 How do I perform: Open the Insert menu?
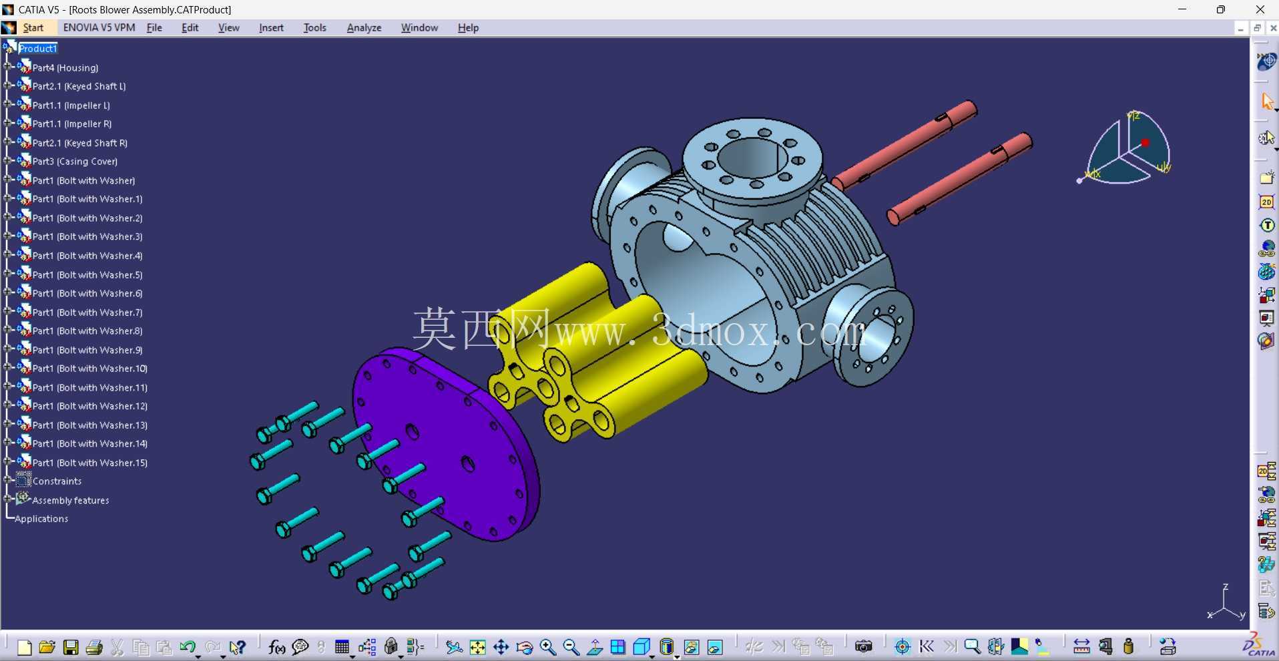pos(271,27)
